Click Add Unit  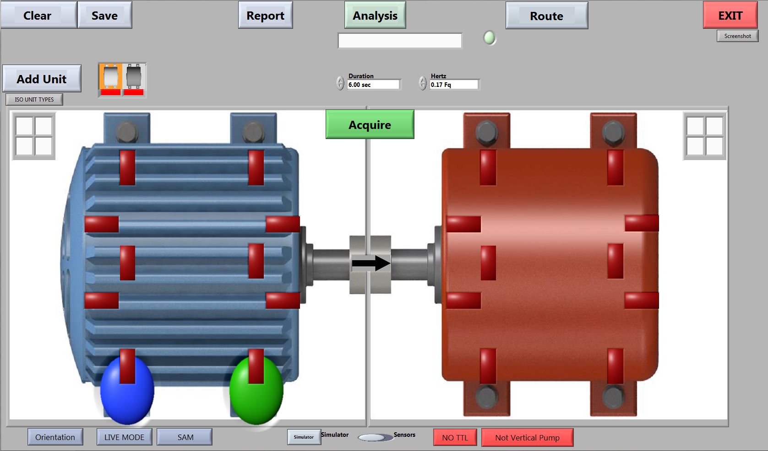42,79
